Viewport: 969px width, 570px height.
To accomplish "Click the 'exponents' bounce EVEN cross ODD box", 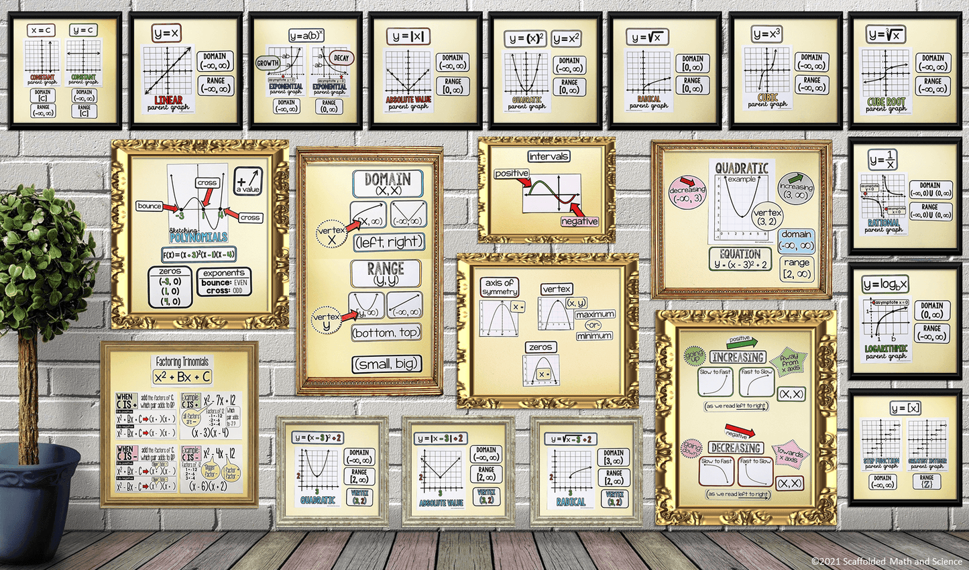I will pos(224,282).
